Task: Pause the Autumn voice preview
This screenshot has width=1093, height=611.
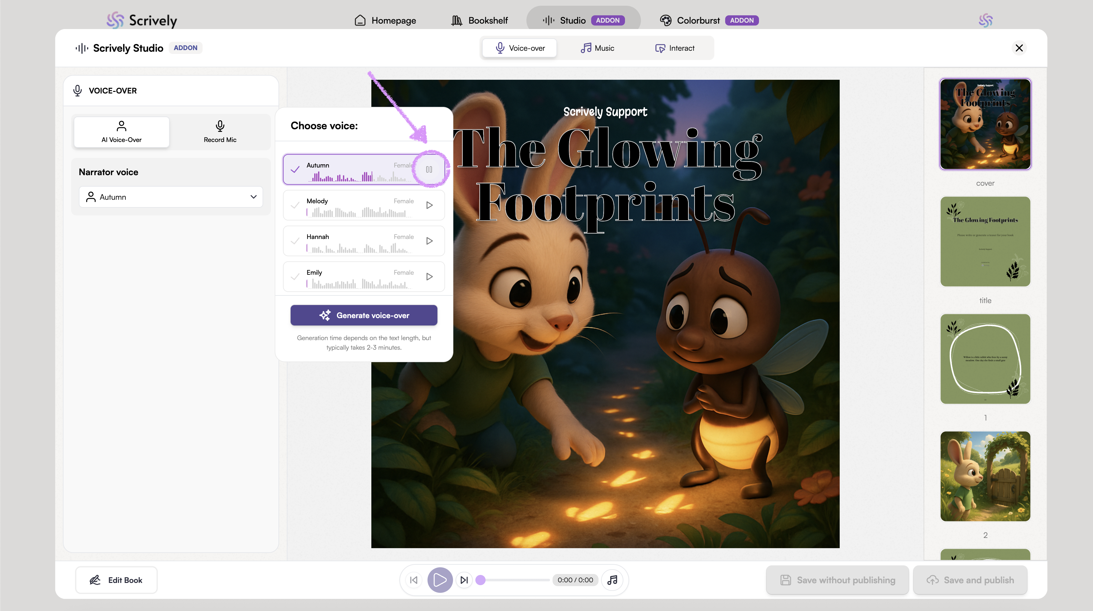Action: point(429,169)
